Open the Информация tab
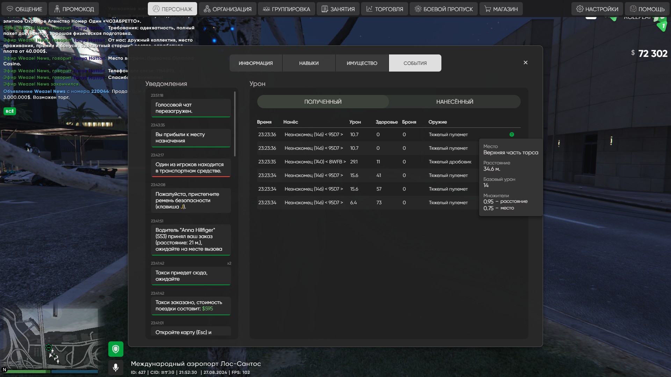671x377 pixels. click(255, 63)
